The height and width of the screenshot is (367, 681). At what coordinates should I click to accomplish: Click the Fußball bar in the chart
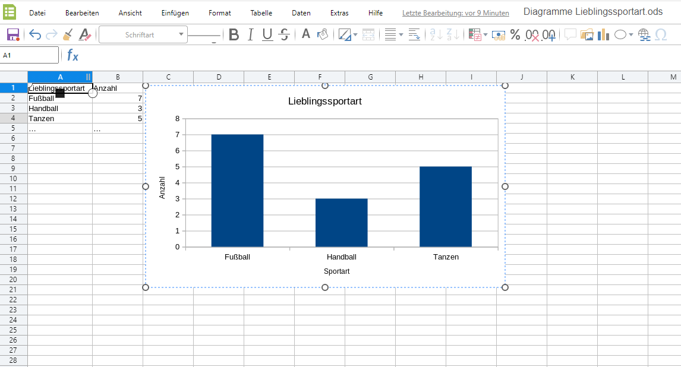[237, 191]
